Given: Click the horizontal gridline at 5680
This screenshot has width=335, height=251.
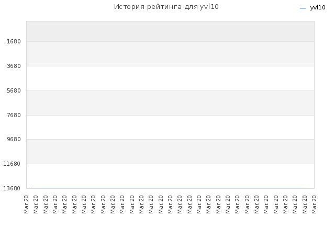Looking at the screenshot, I should pos(170,90).
